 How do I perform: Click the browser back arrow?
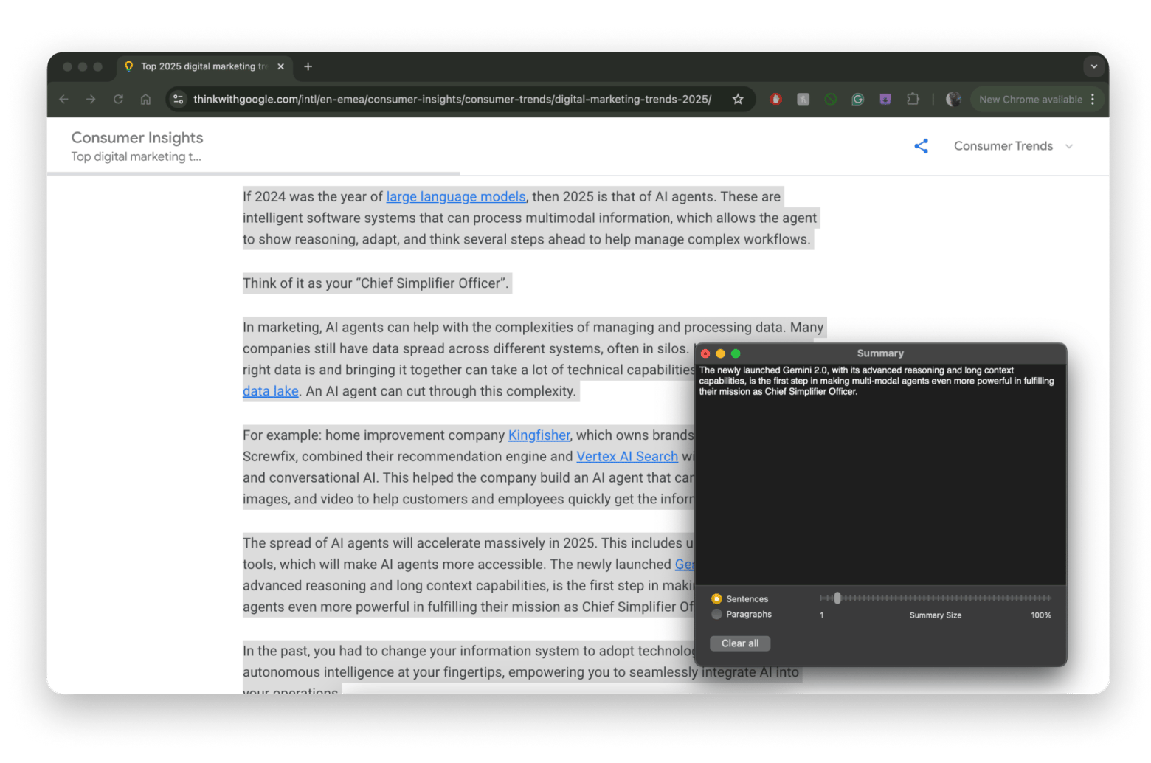point(64,99)
